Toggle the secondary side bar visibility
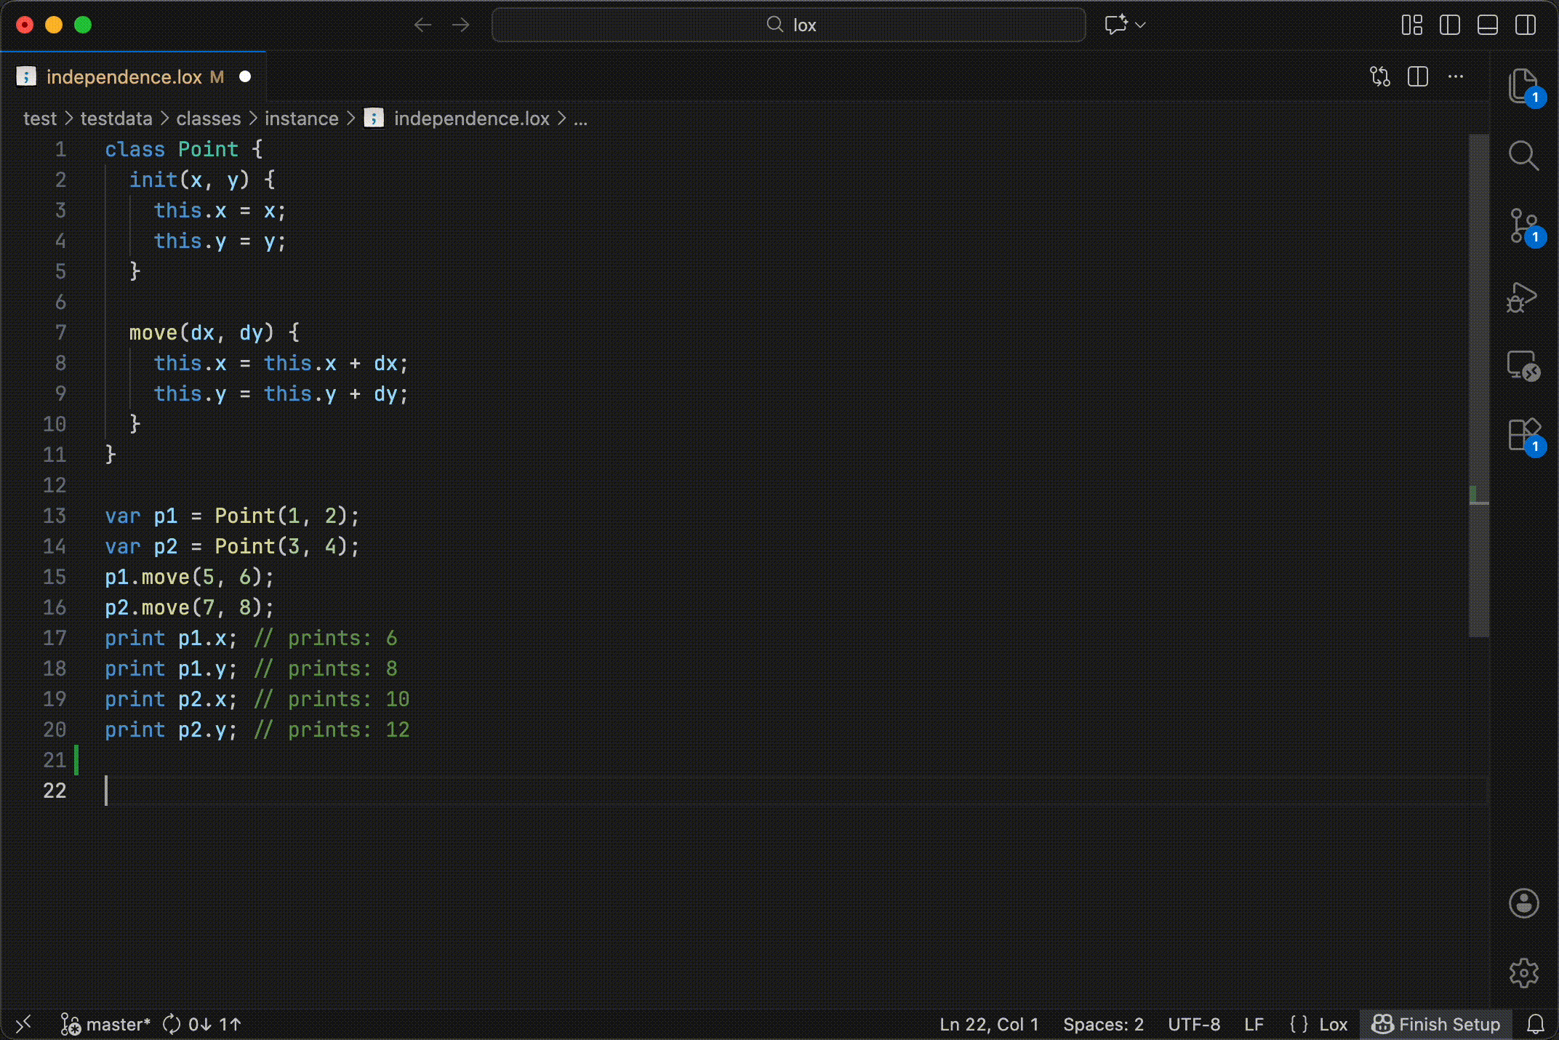 tap(1525, 25)
